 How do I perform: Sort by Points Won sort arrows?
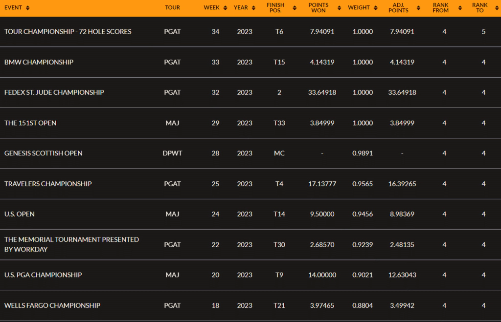340,8
